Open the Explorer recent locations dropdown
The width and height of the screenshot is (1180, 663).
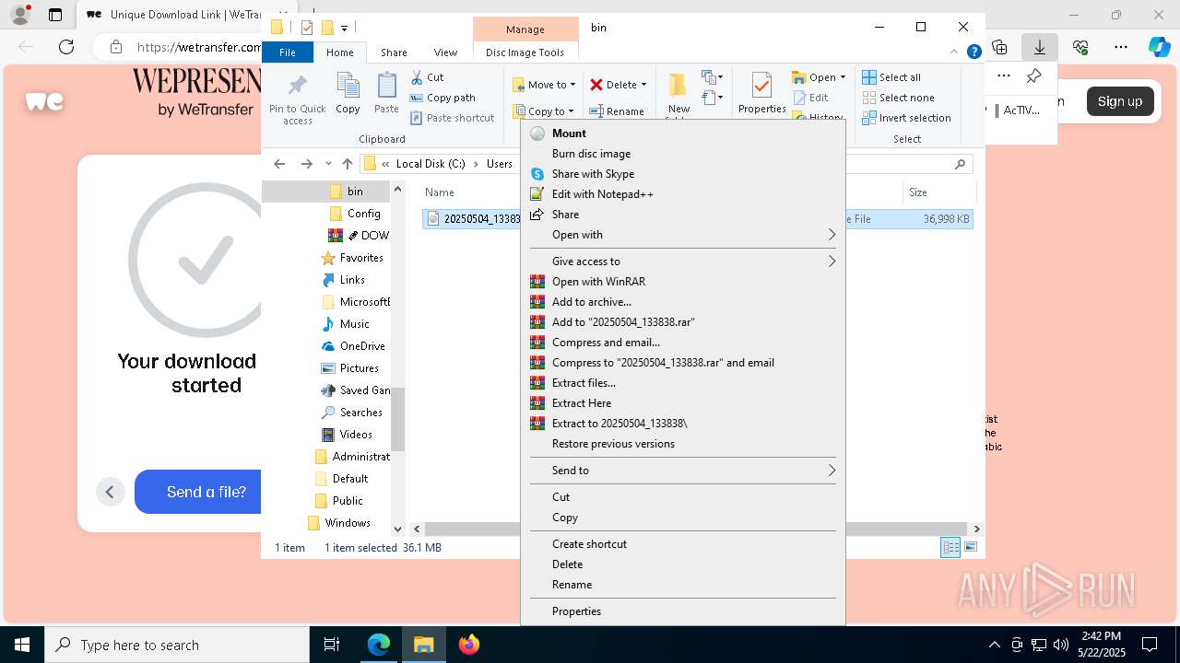click(x=328, y=164)
